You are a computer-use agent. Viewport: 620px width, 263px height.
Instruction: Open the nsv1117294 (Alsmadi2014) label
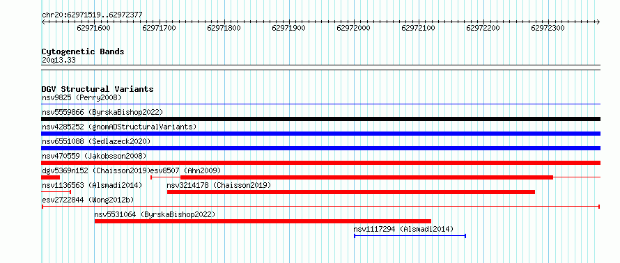(x=403, y=229)
